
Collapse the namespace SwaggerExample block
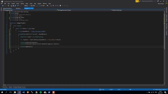click(x=10, y=23)
